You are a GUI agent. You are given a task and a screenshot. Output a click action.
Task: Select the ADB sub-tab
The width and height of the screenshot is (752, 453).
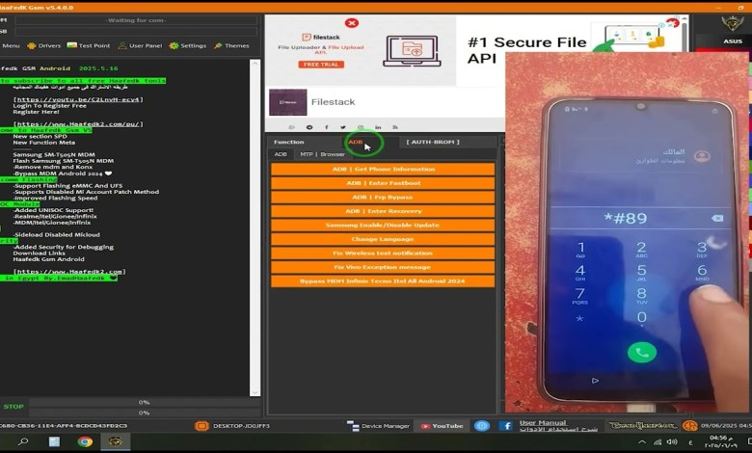[x=281, y=154]
